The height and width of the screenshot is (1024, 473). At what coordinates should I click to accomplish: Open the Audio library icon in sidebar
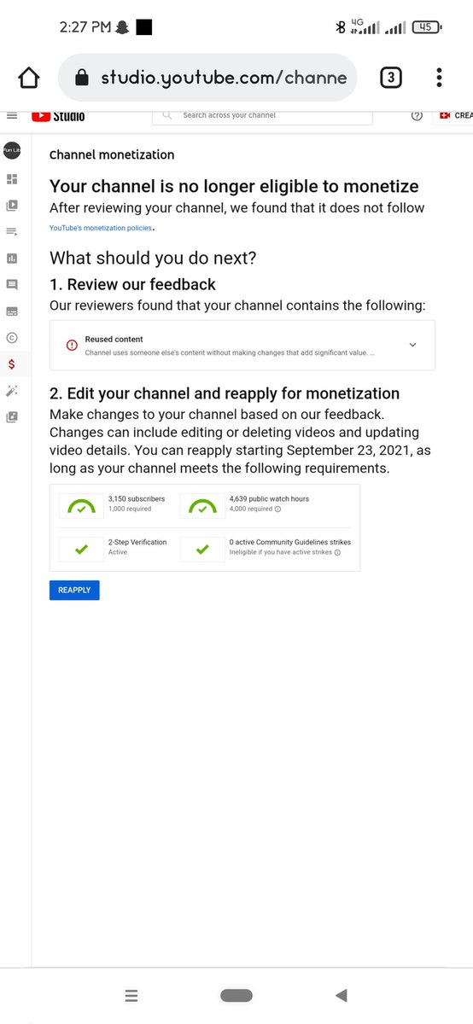pyautogui.click(x=12, y=417)
